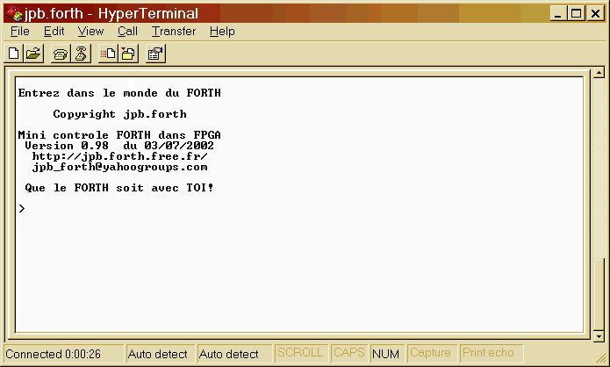Click the window resize grip corner
Viewport: 610px width, 367px height.
pos(601,357)
